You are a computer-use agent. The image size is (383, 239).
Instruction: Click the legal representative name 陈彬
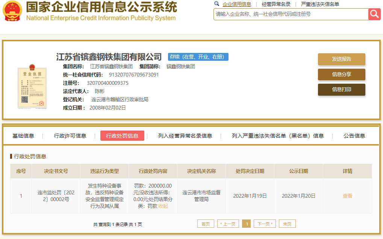(99, 91)
